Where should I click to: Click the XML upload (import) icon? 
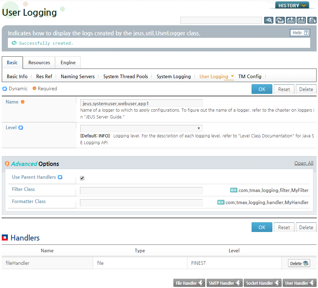(x=291, y=20)
